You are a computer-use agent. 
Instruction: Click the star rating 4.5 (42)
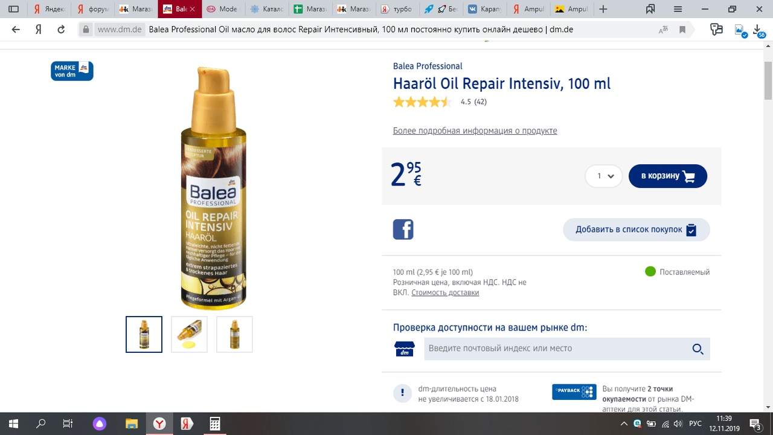coord(440,102)
